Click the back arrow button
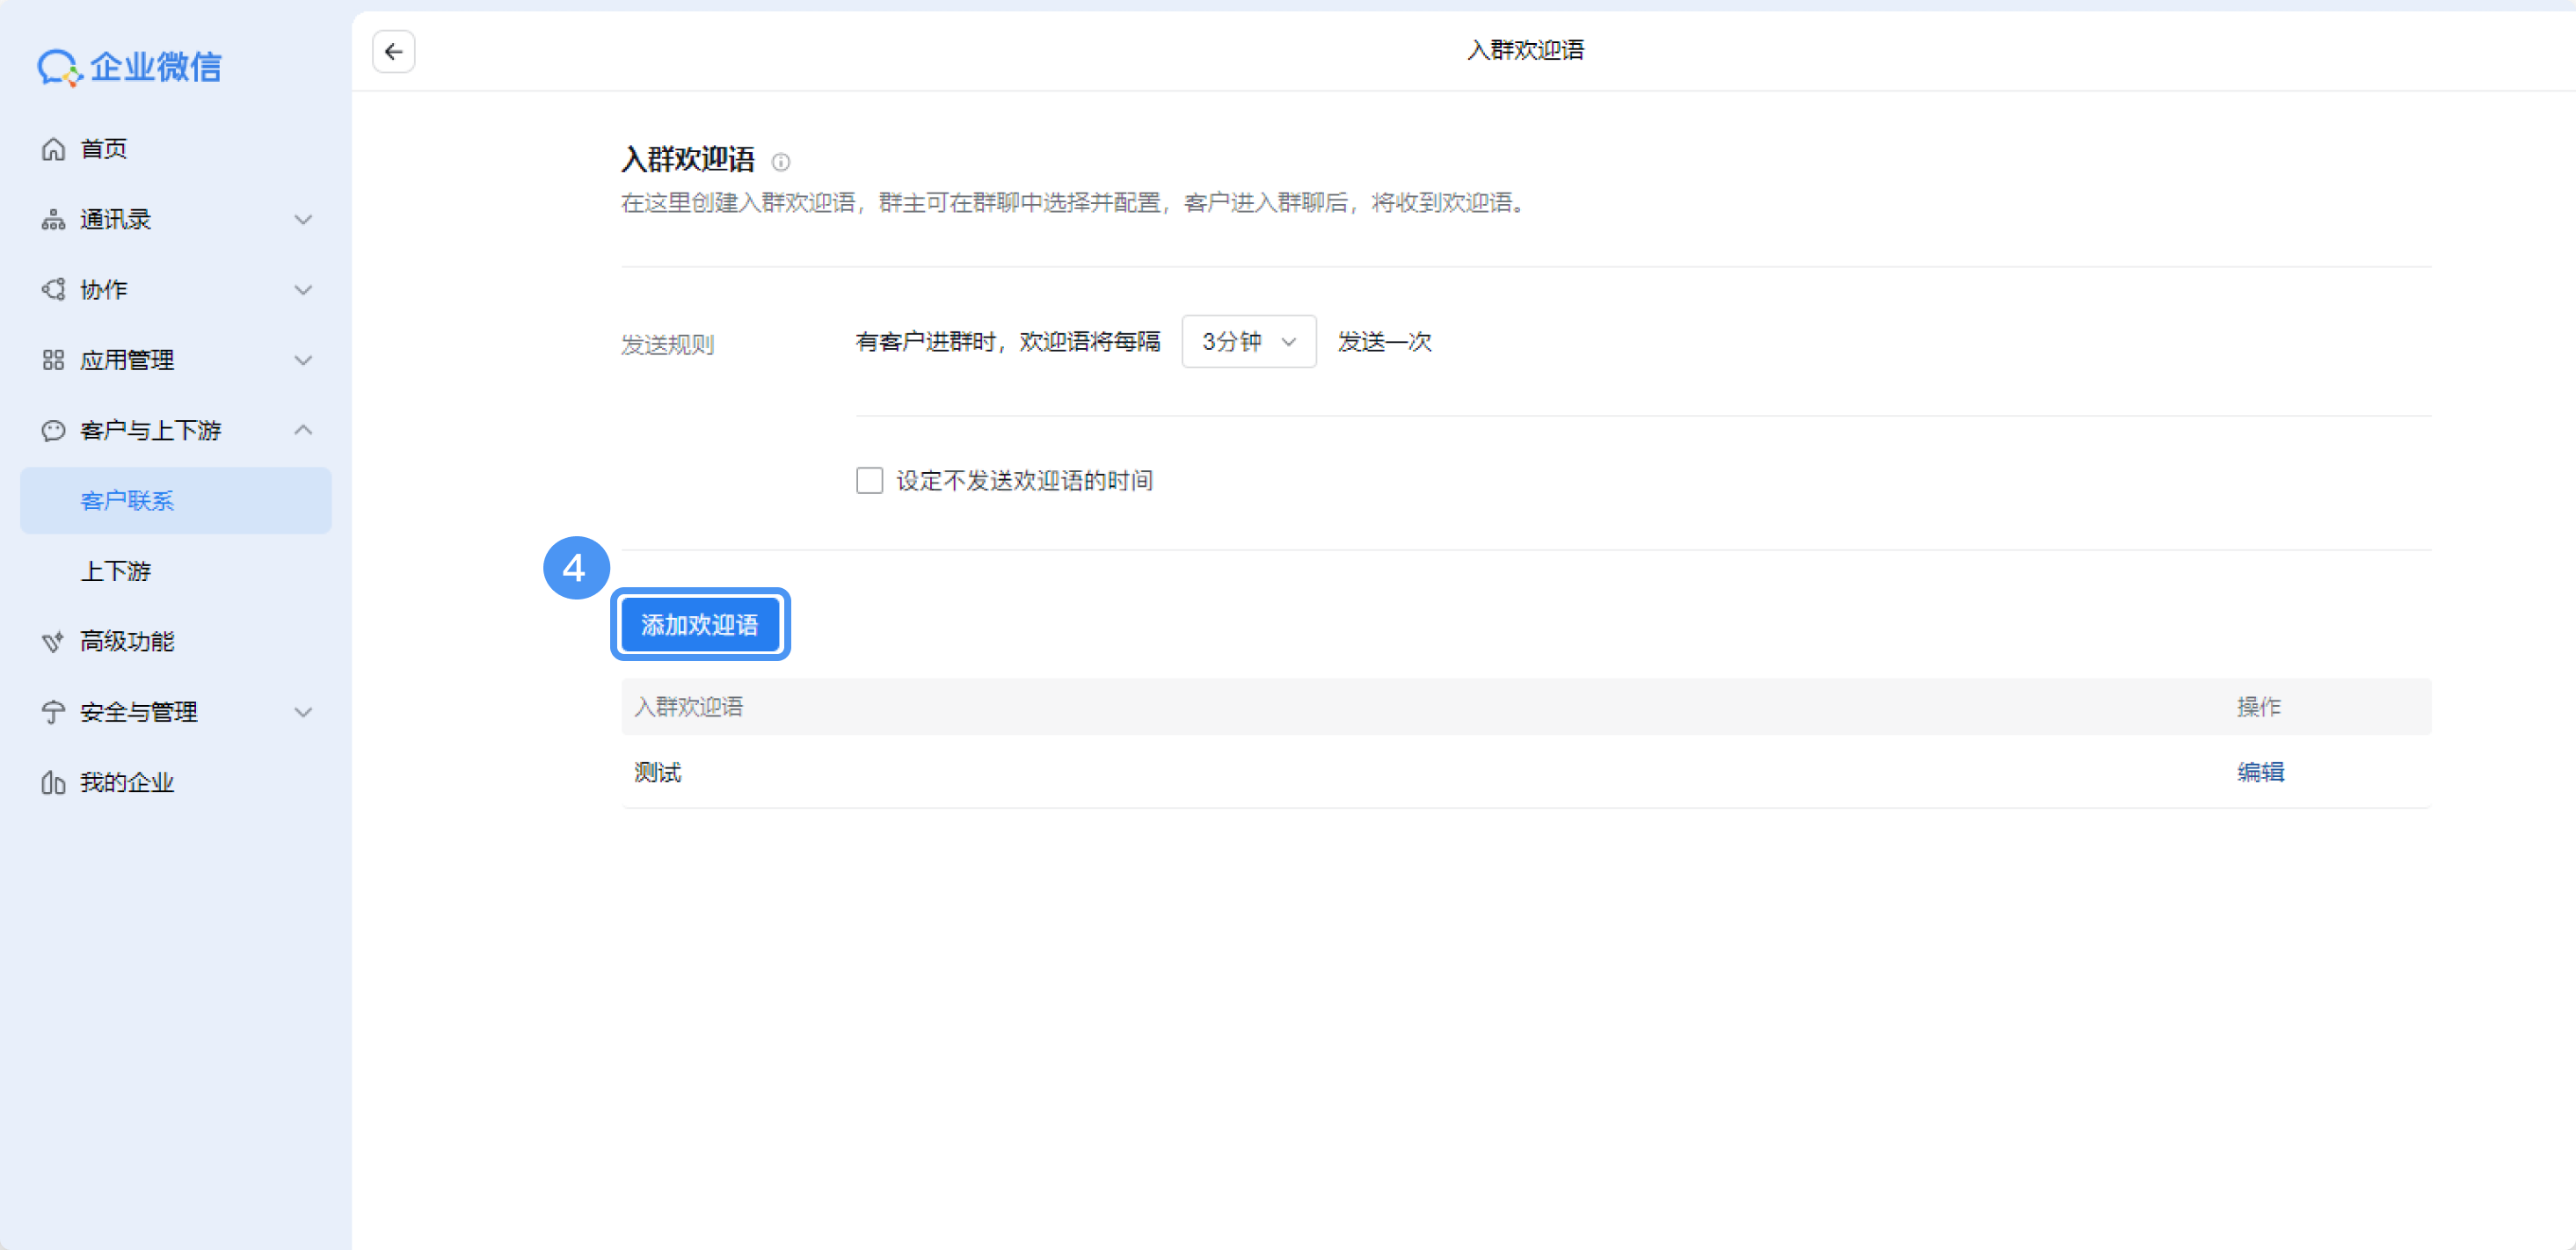This screenshot has height=1250, width=2576. point(394,51)
